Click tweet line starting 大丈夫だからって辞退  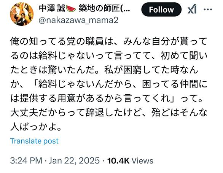pos(109,113)
